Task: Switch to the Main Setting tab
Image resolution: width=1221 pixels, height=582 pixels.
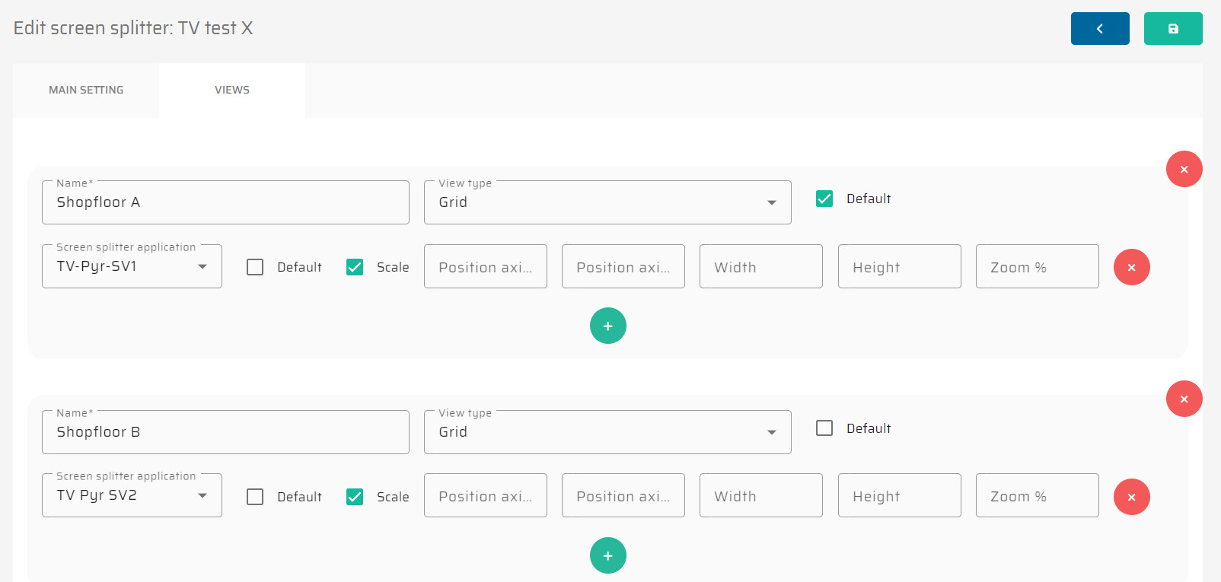Action: coord(86,90)
